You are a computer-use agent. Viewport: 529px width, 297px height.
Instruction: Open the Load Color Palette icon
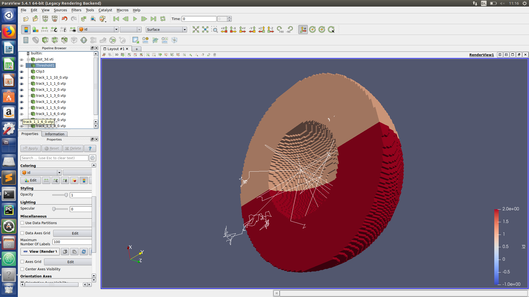click(x=103, y=19)
